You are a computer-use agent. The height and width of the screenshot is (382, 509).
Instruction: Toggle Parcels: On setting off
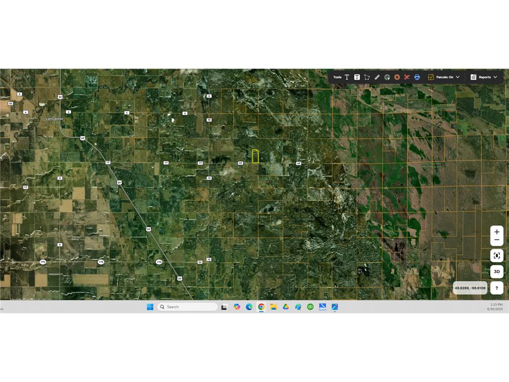click(x=446, y=77)
